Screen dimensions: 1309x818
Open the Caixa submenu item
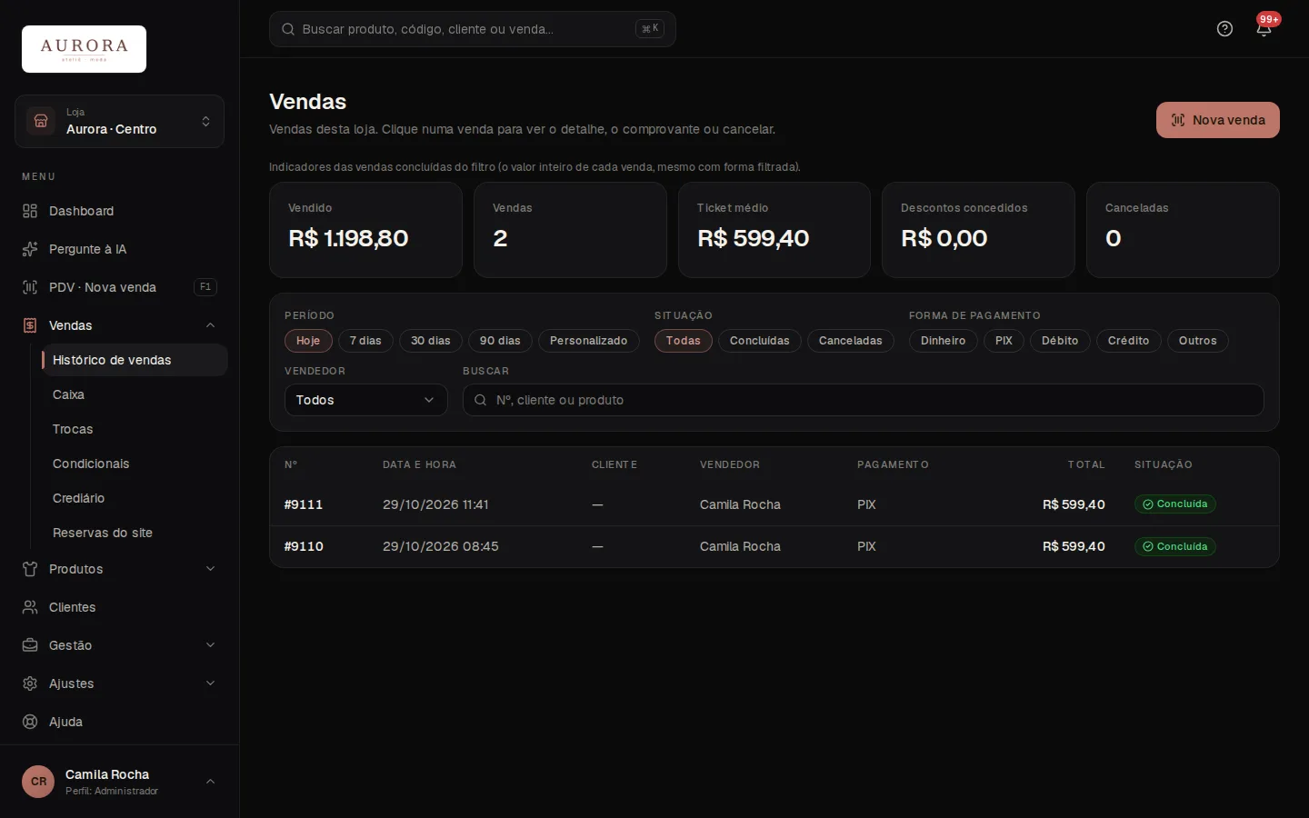[134, 394]
